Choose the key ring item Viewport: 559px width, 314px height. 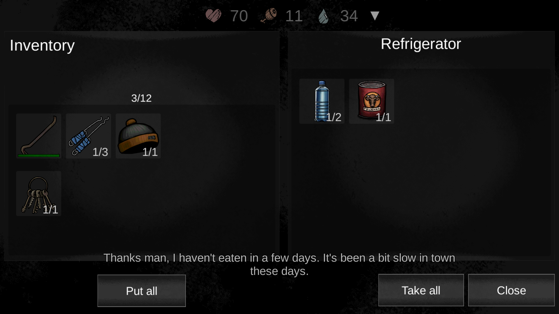(x=38, y=193)
